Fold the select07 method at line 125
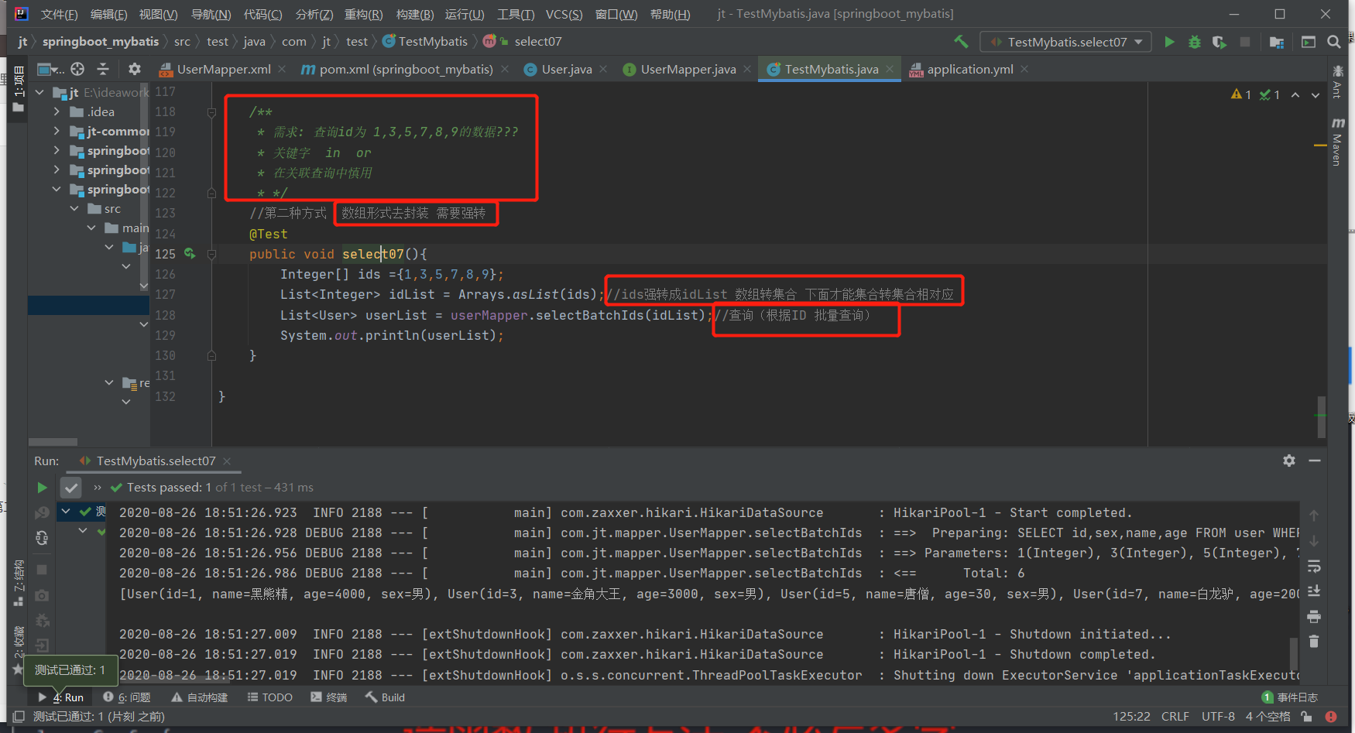 tap(211, 254)
